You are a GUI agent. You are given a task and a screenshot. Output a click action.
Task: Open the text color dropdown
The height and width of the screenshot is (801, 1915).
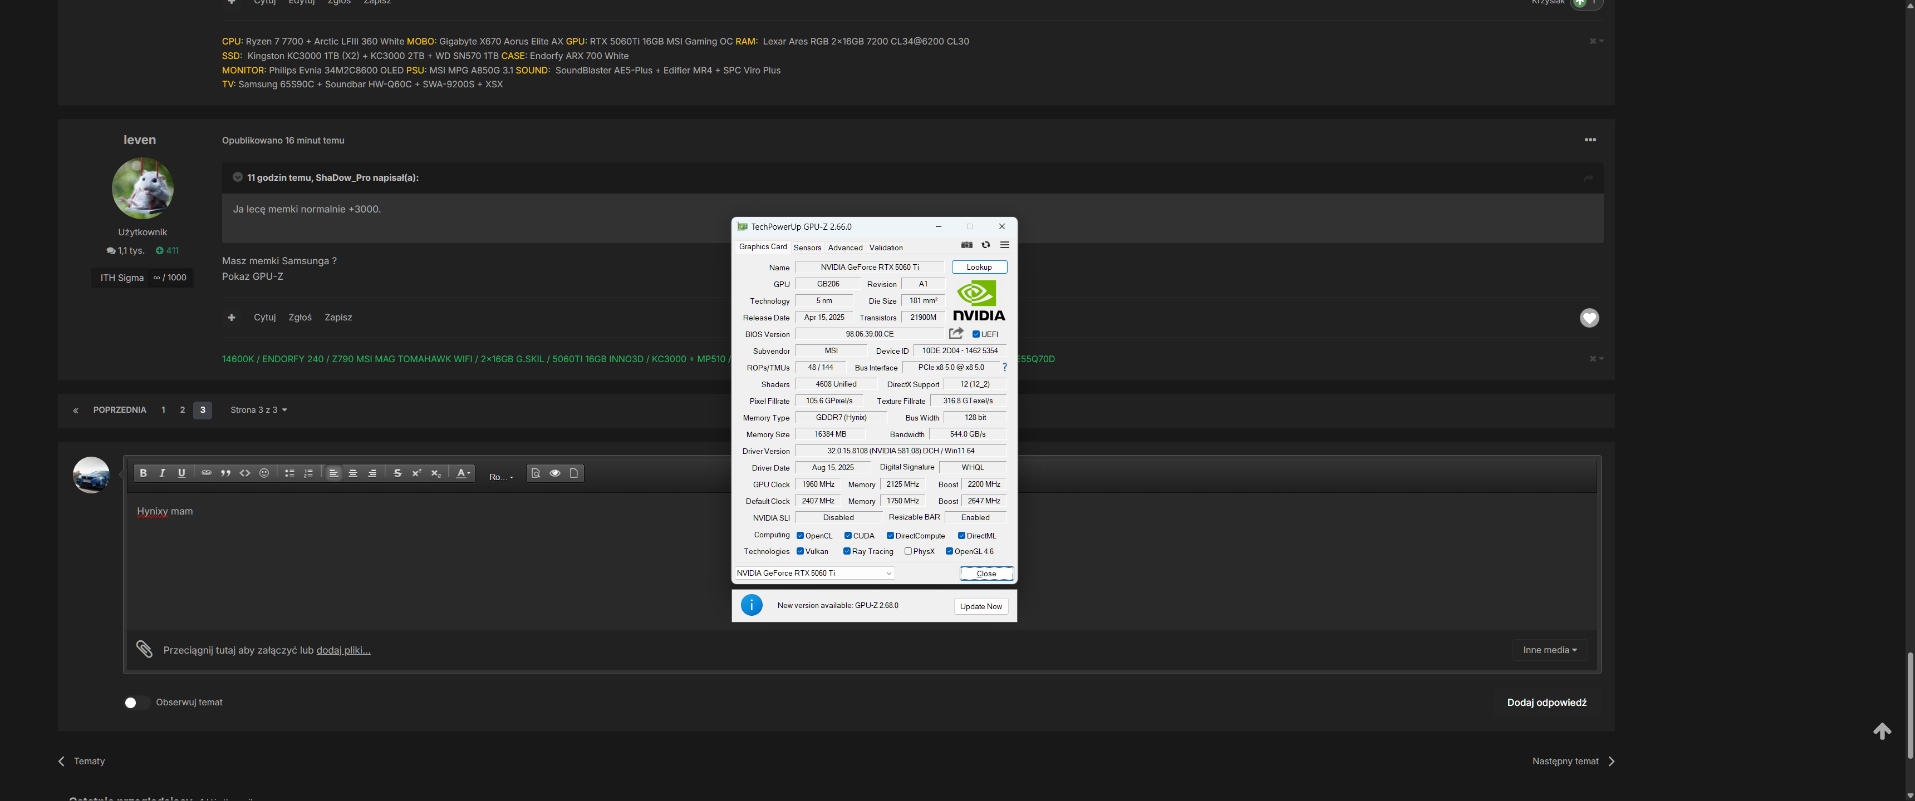[x=463, y=473]
